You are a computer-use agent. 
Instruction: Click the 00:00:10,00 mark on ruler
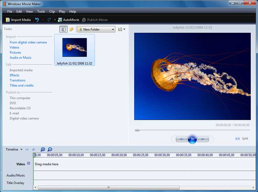click(76, 155)
